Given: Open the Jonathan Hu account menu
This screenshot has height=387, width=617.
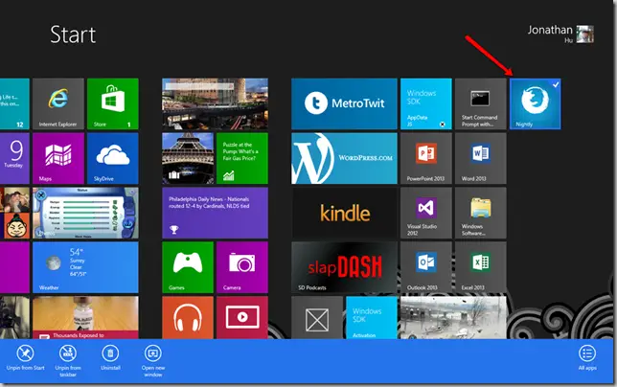Looking at the screenshot, I should 560,34.
